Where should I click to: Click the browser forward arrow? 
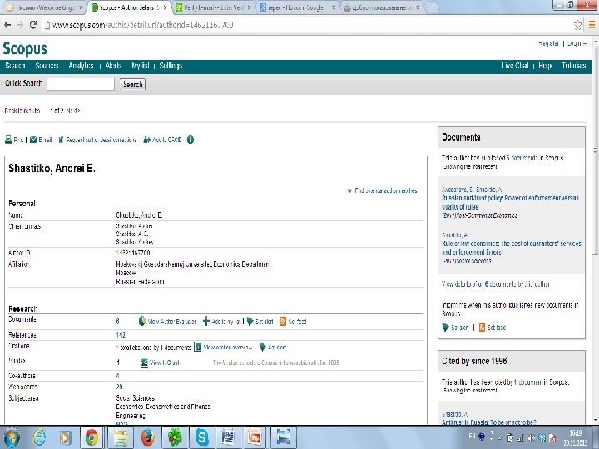20,25
